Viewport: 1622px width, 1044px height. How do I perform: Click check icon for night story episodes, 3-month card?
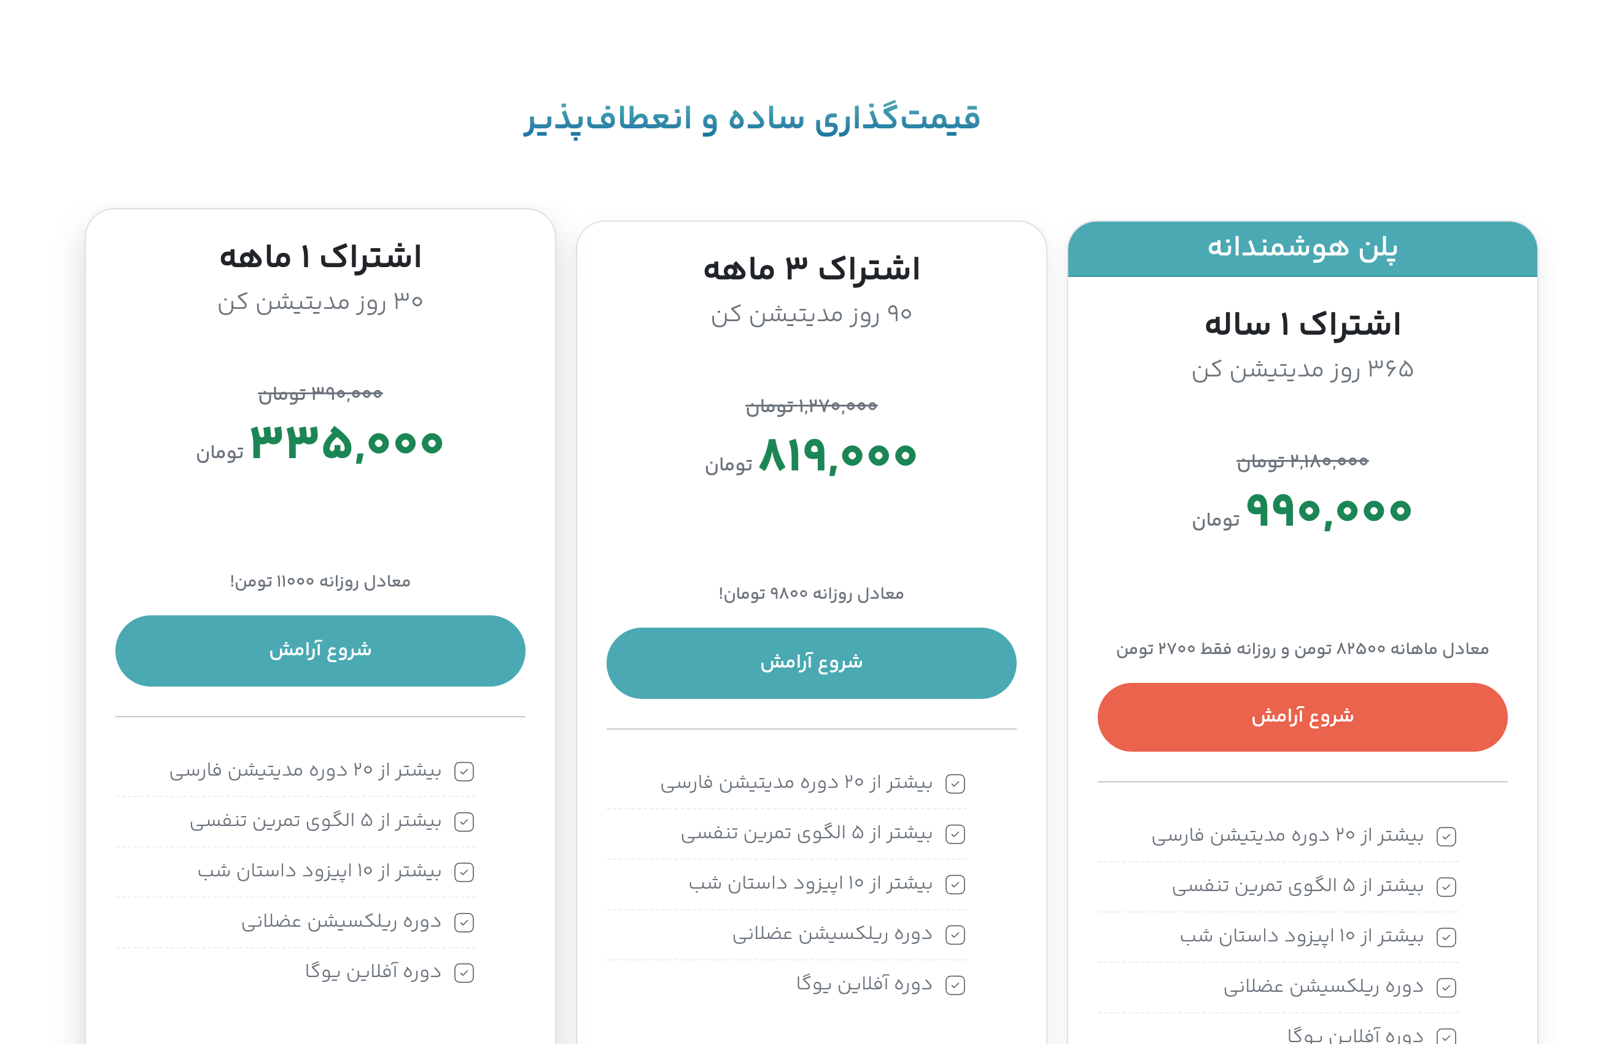955,884
